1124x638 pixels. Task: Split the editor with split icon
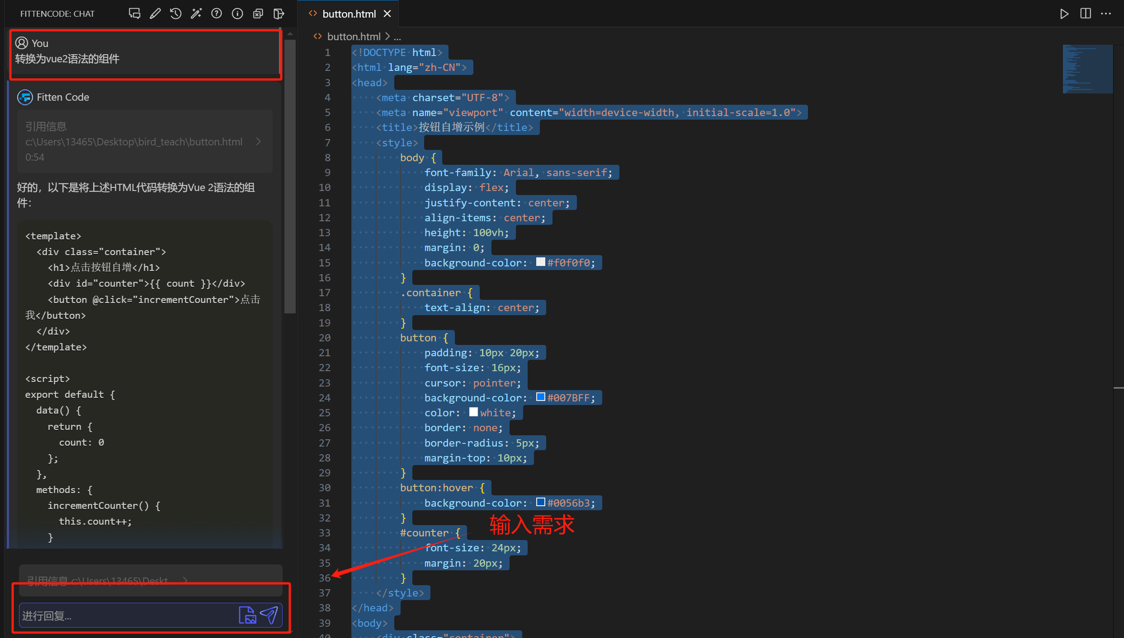pyautogui.click(x=1085, y=14)
